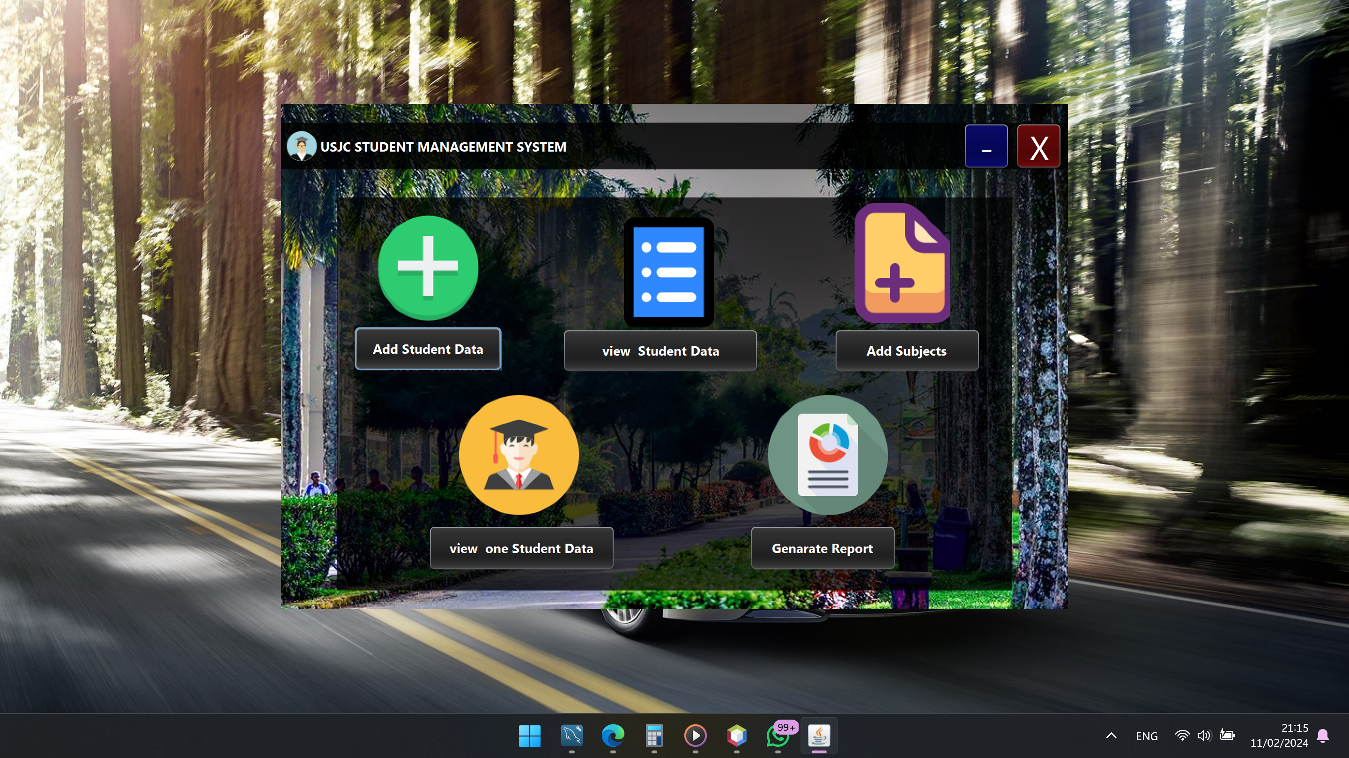Viewport: 1349px width, 758px height.
Task: Click the graduate student avatar icon
Action: (519, 455)
